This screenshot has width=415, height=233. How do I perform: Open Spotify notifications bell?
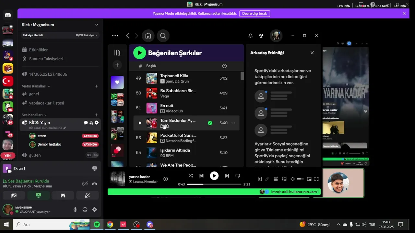250,36
